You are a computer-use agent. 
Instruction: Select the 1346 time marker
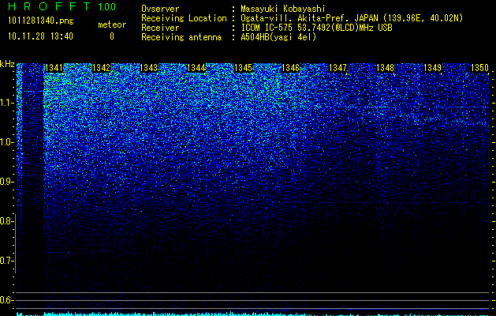point(290,68)
